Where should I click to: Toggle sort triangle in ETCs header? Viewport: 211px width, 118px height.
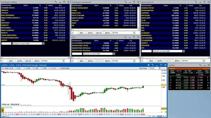pyautogui.click(x=117, y=40)
